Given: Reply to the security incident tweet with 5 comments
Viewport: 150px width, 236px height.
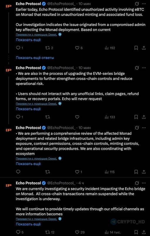Looking at the screenshot, I should tap(20, 232).
